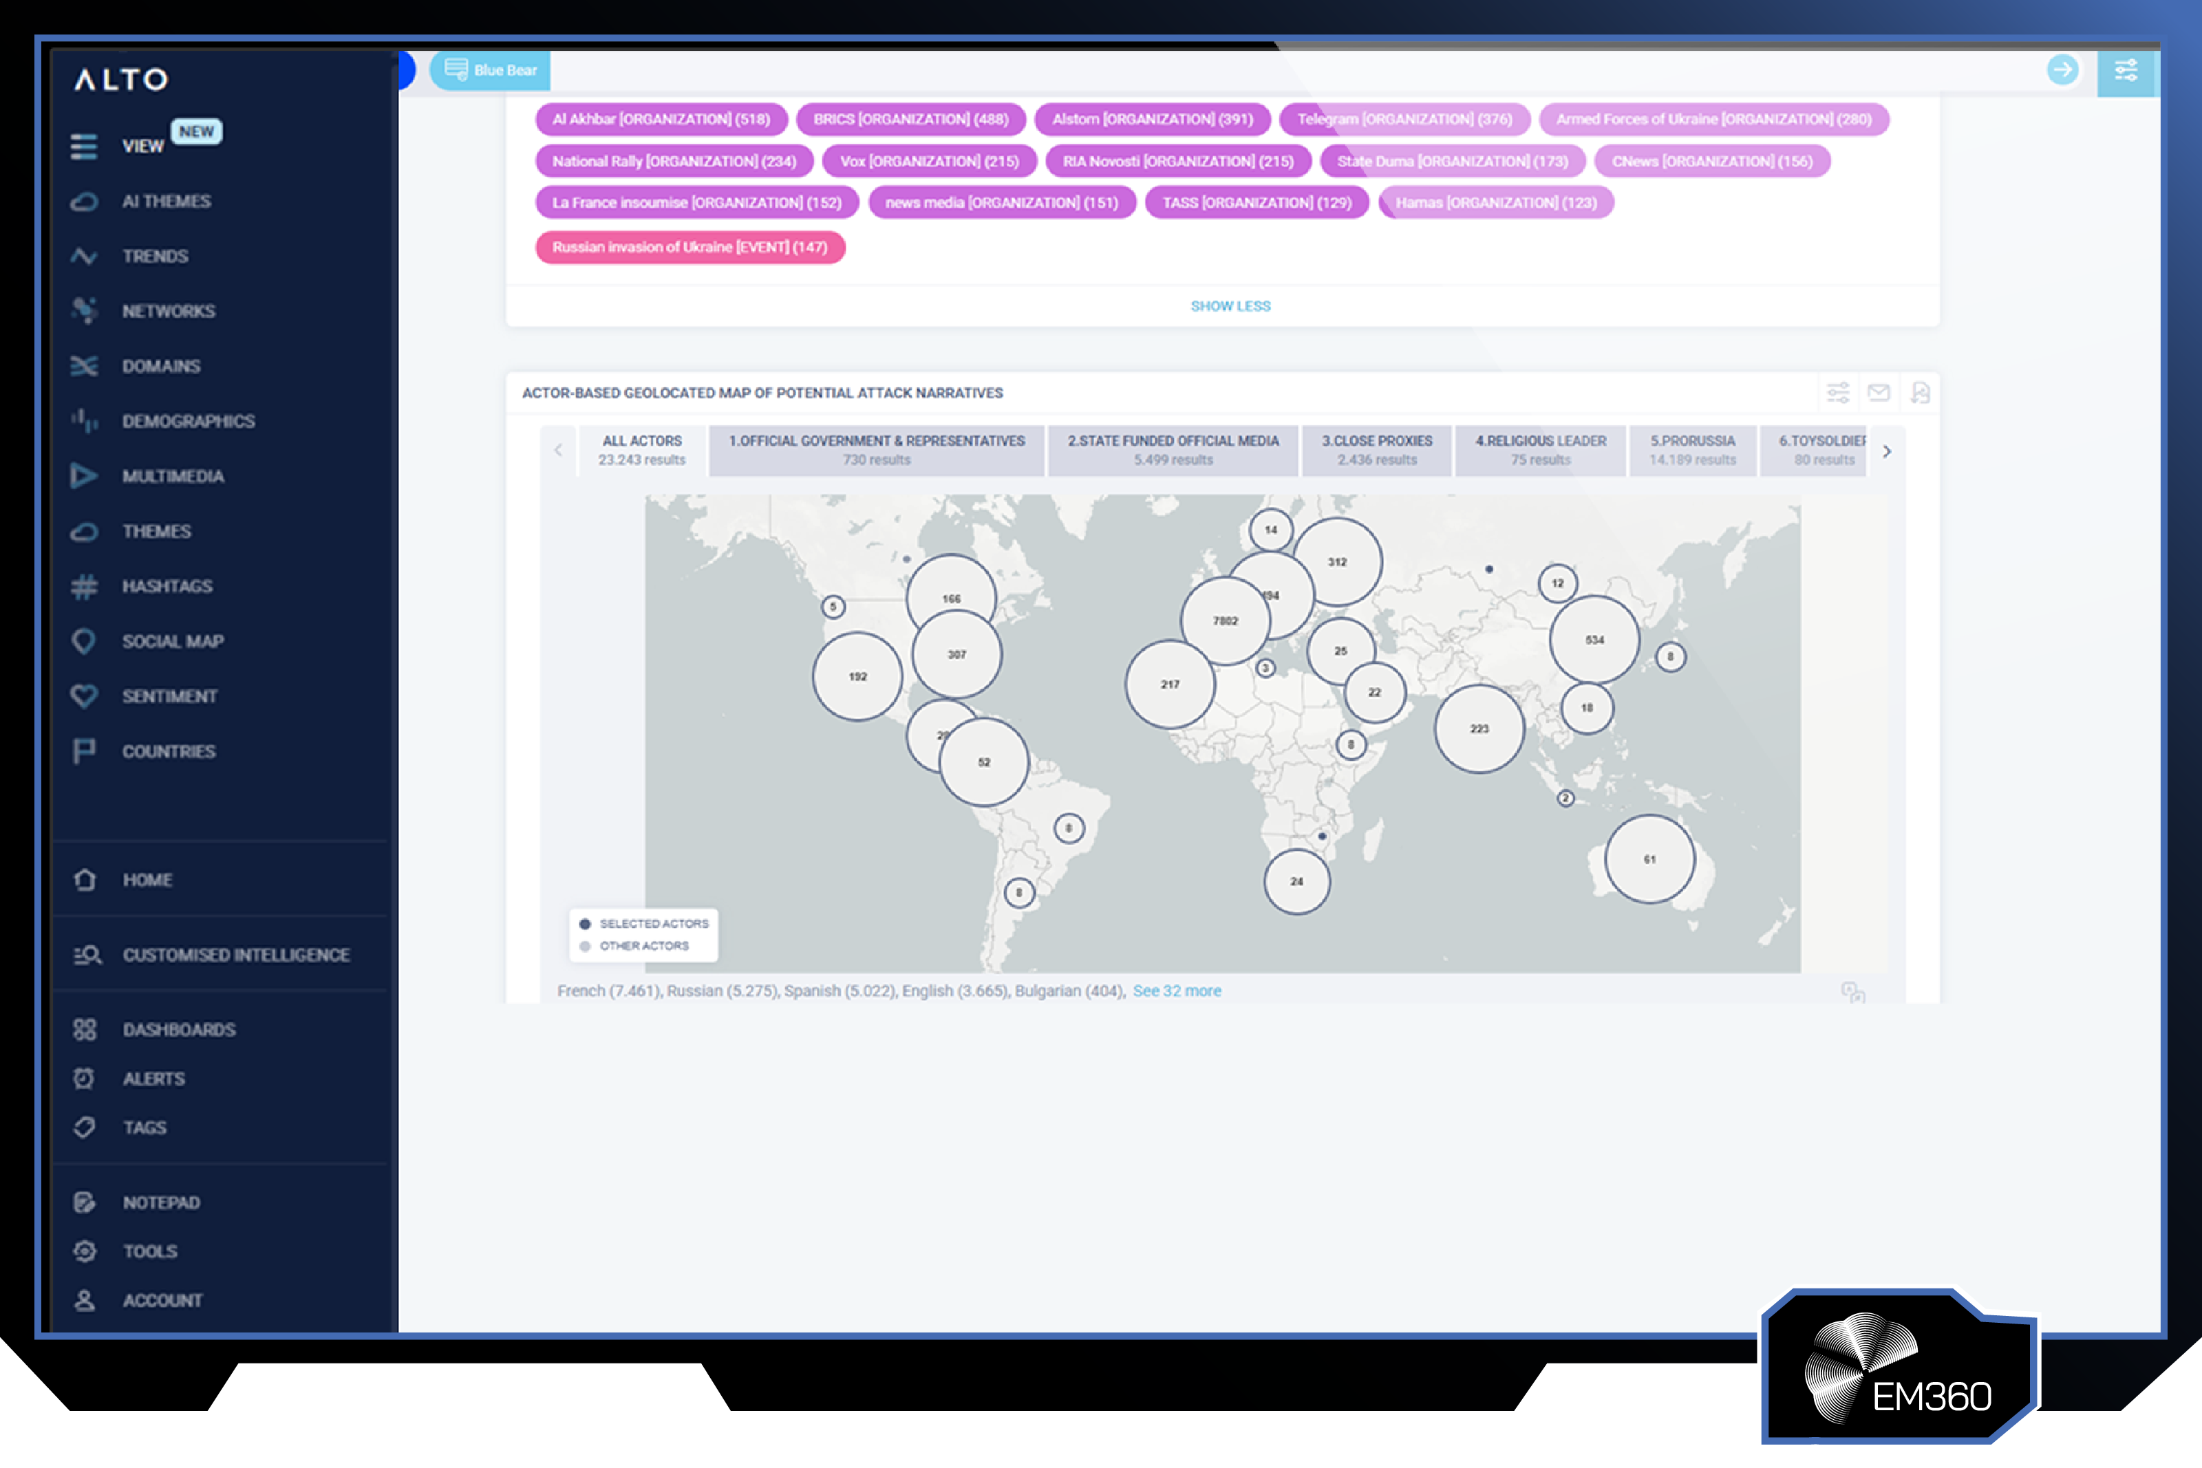
Task: Click the Alerts clock icon
Action: tap(84, 1079)
